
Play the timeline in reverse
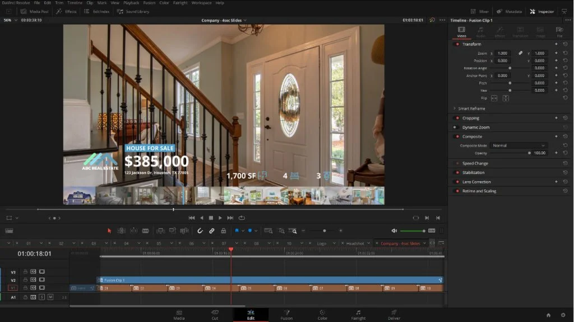tap(202, 218)
